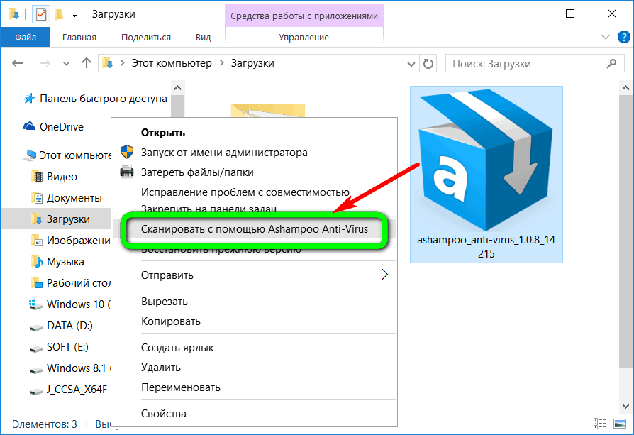Open the quick access toolbar customize dropdown
634x435 pixels.
(x=74, y=15)
